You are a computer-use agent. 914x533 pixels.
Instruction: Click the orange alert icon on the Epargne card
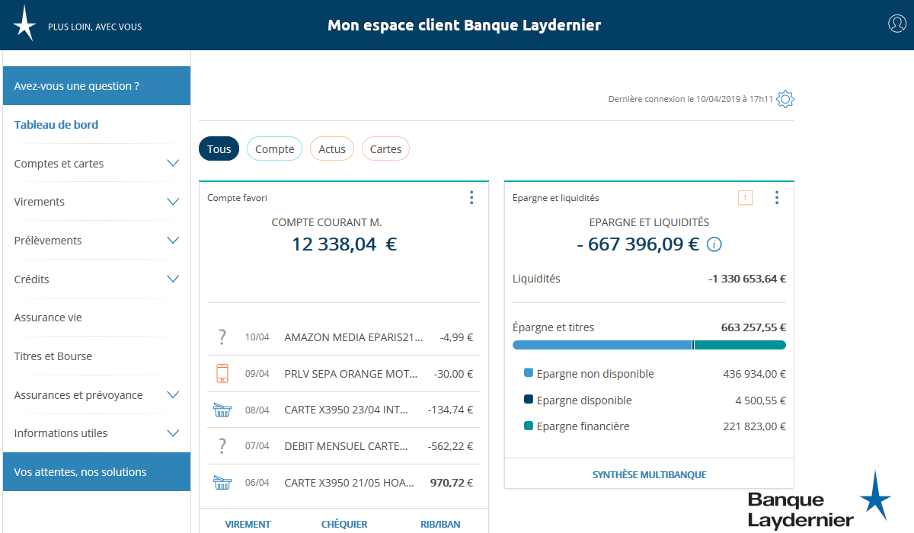coord(745,196)
